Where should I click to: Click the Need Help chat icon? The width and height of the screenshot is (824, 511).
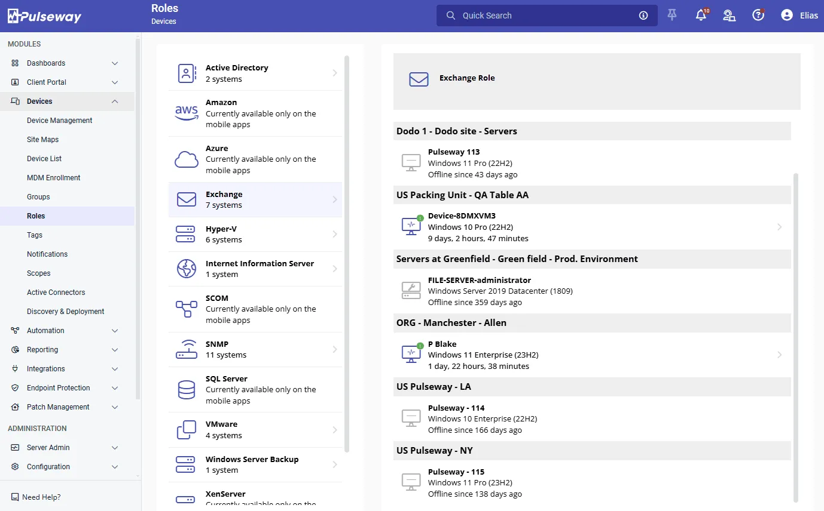click(x=14, y=497)
